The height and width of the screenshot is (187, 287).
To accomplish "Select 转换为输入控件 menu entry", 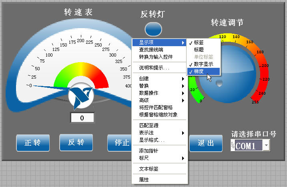I will pyautogui.click(x=156, y=57).
